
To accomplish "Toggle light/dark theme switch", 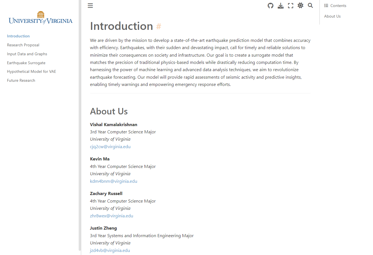I will [300, 6].
